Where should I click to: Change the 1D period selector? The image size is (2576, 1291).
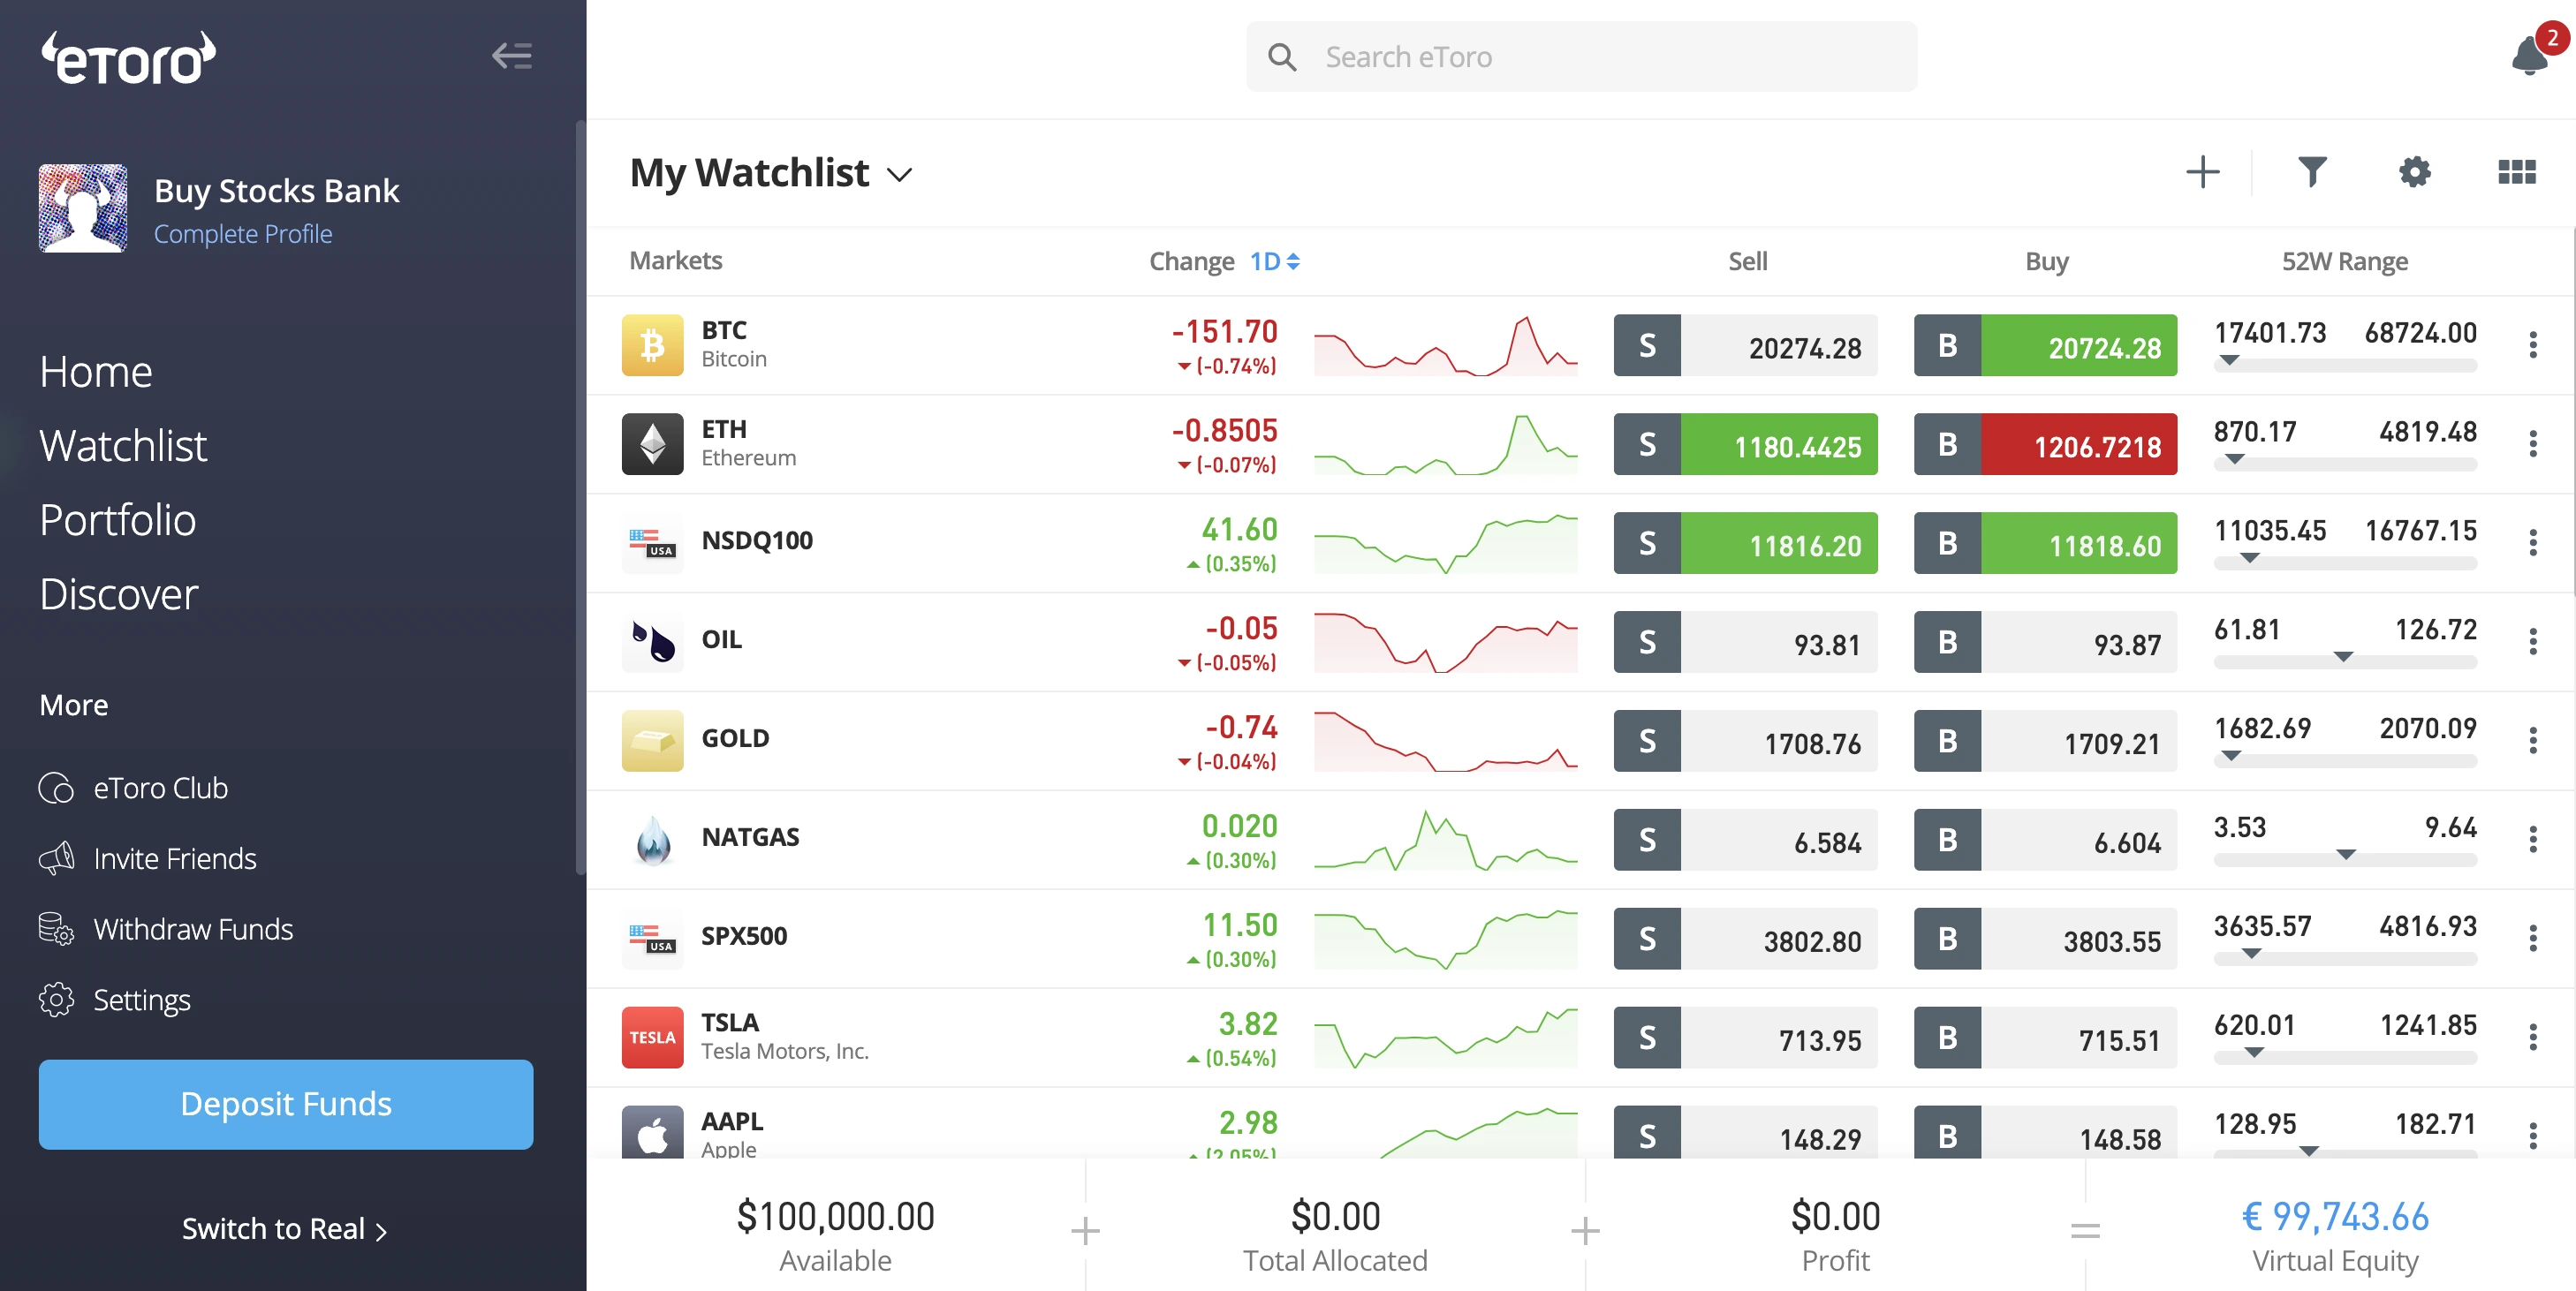[x=1274, y=261]
